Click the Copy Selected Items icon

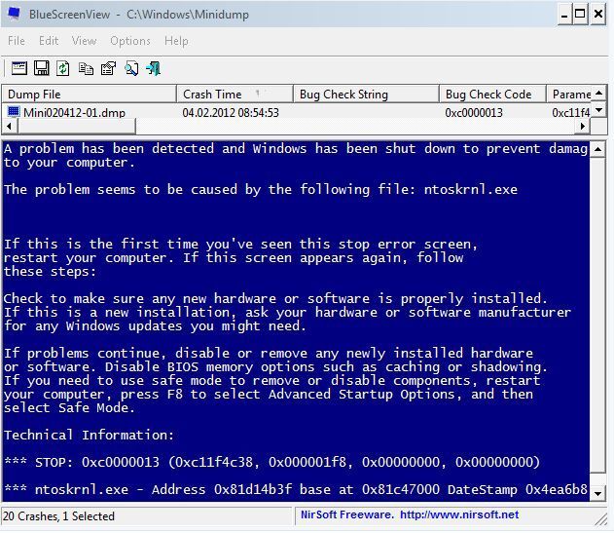pyautogui.click(x=86, y=68)
